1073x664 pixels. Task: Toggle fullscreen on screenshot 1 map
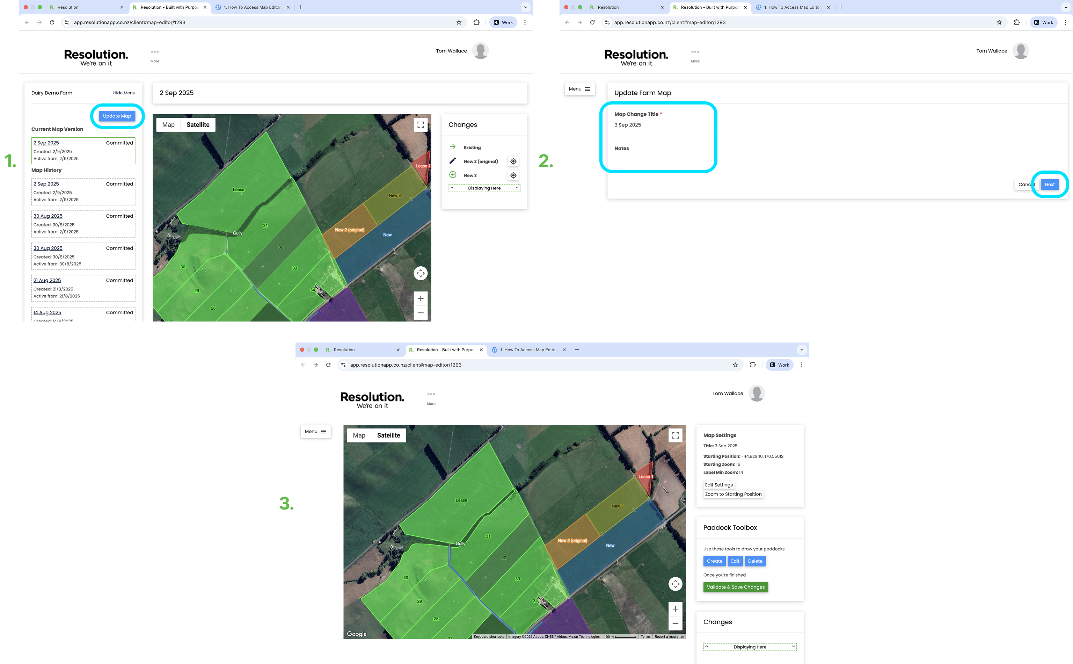click(421, 125)
